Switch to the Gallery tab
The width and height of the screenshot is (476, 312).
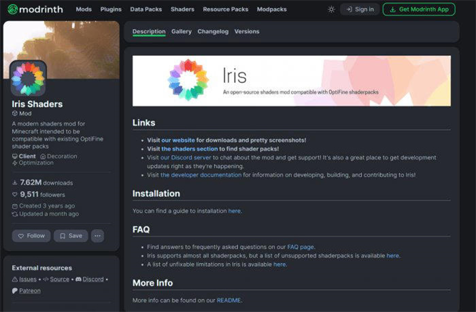pyautogui.click(x=182, y=31)
